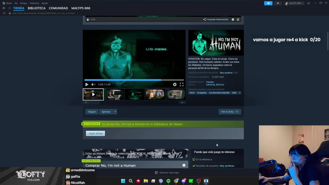Reload the store page
Image resolution: width=329 pixels, height=185 pixels.
tap(4, 13)
